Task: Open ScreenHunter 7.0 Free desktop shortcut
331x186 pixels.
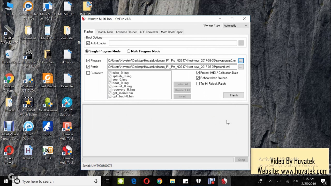Action: (x=28, y=11)
